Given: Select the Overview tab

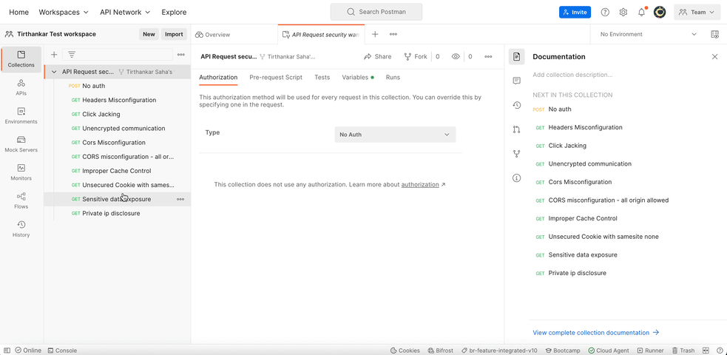Looking at the screenshot, I should coord(213,34).
